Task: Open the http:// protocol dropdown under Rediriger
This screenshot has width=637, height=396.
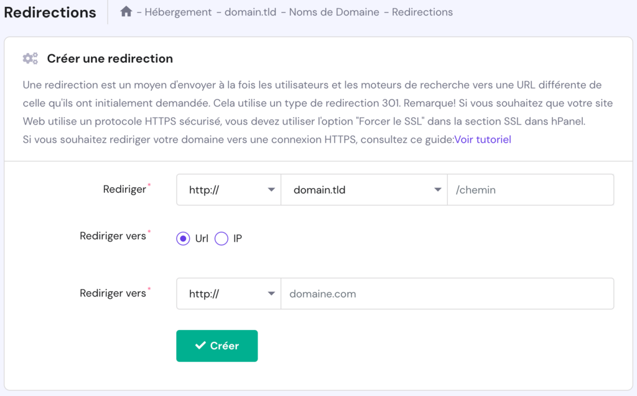Action: pyautogui.click(x=228, y=189)
